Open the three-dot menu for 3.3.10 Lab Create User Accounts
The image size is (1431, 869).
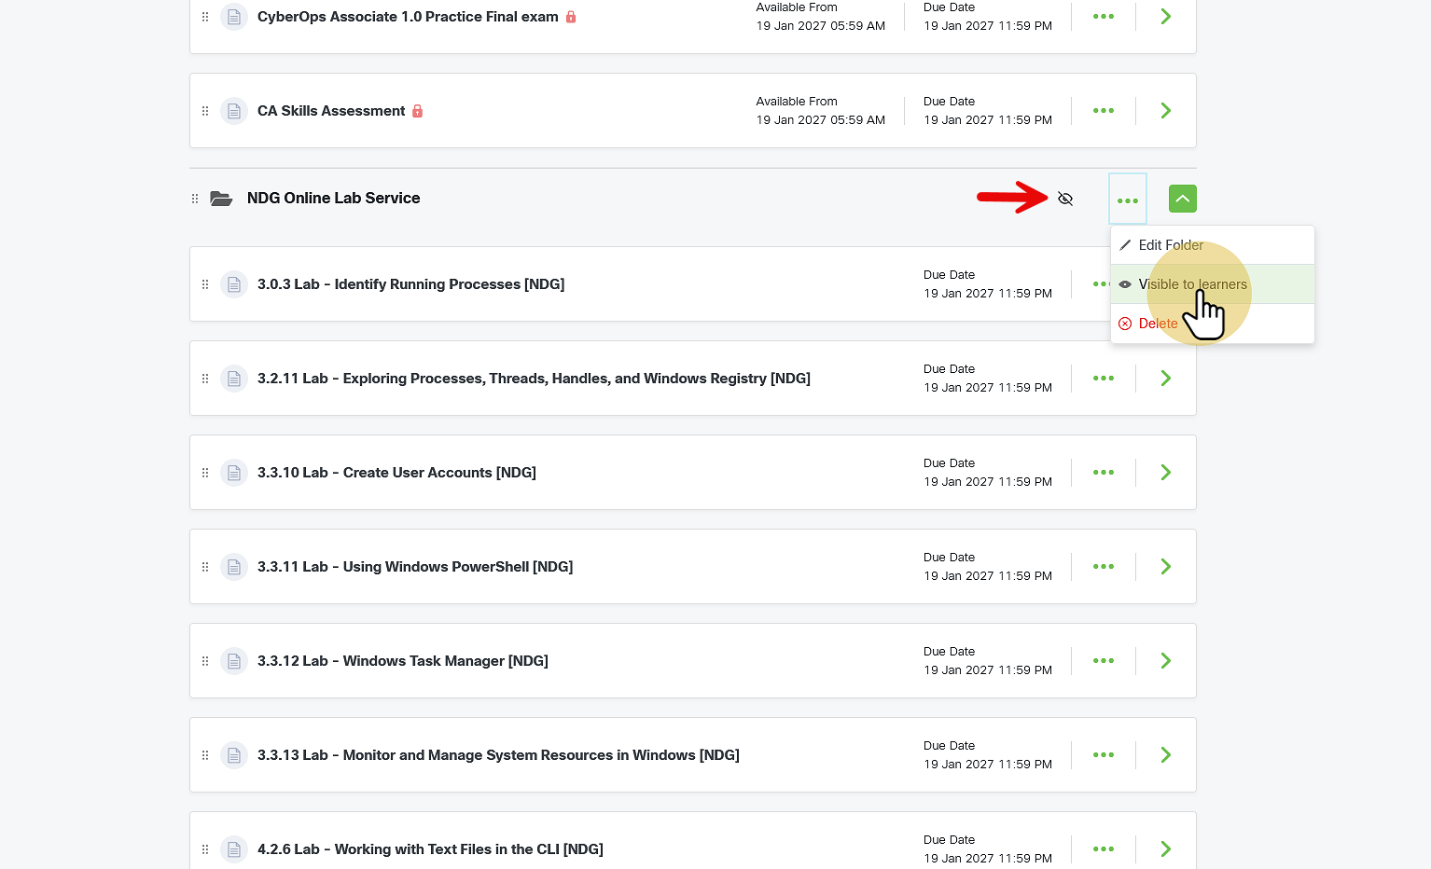(x=1104, y=473)
